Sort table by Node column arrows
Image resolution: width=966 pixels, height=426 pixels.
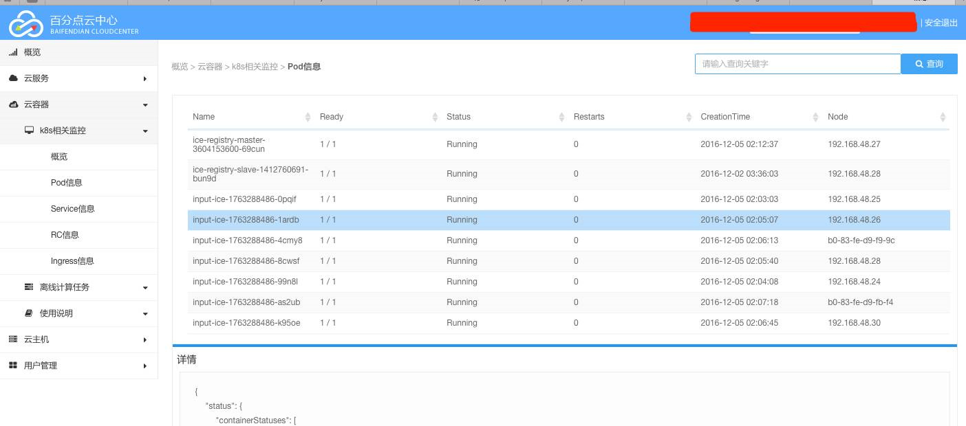943,117
